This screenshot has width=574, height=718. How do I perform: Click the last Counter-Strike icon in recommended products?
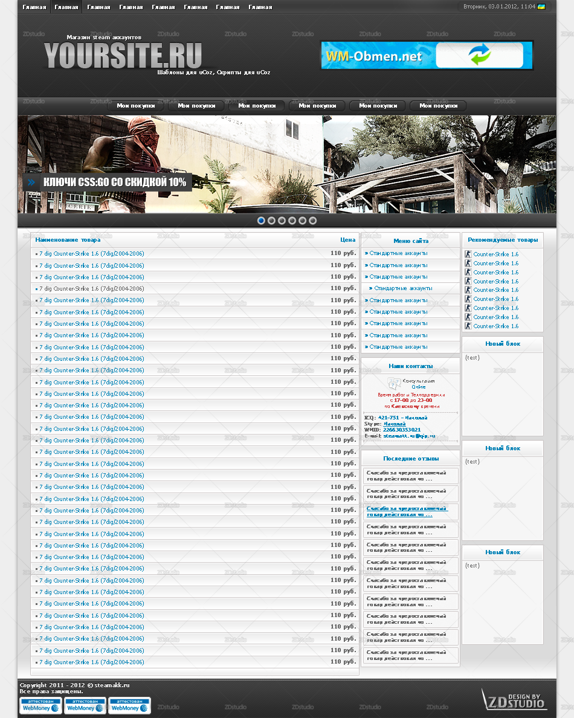[468, 326]
